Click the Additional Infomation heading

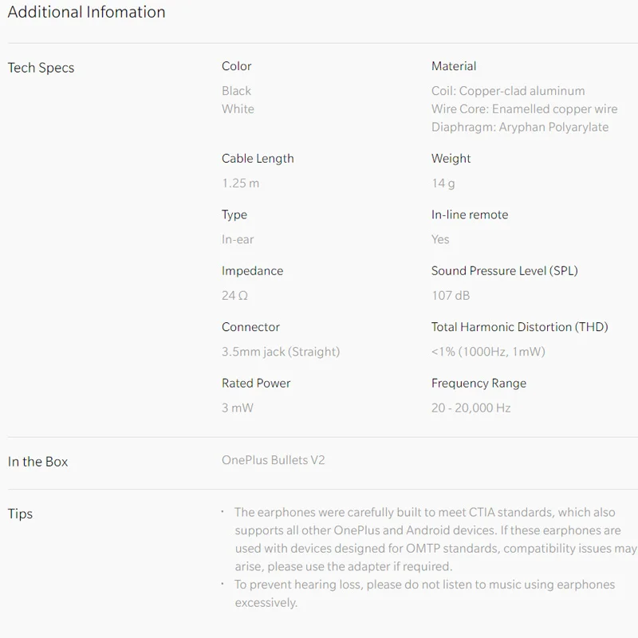(86, 12)
